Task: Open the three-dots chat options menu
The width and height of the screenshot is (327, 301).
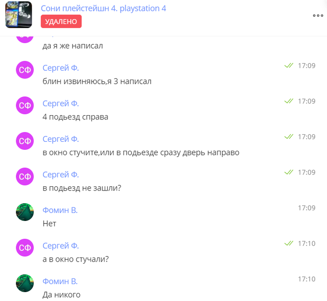Action: [x=318, y=15]
